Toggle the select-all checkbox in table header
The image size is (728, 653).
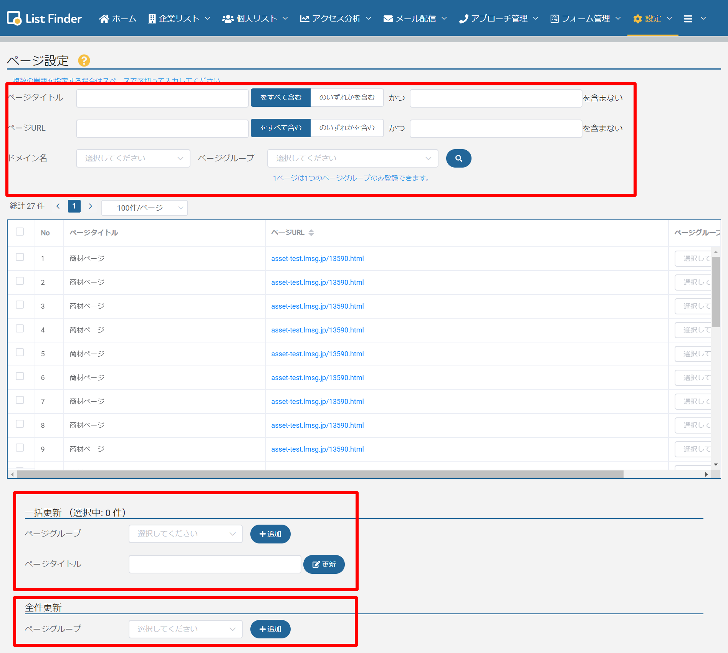[x=20, y=232]
